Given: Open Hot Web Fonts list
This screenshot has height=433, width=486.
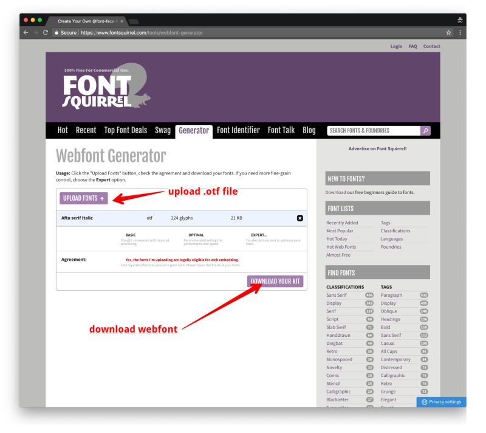Looking at the screenshot, I should 341,247.
